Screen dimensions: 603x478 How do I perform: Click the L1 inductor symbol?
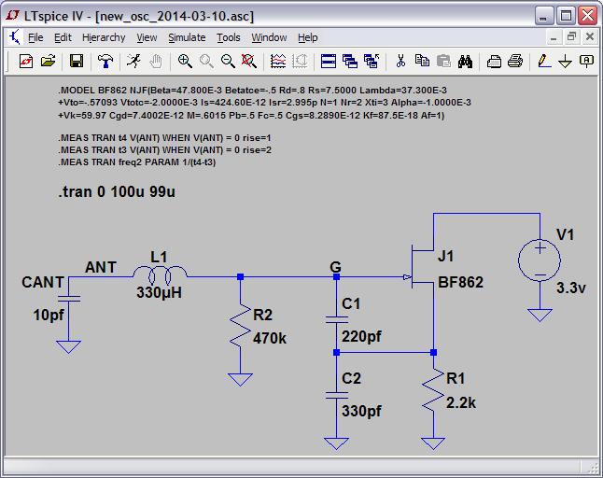[160, 274]
